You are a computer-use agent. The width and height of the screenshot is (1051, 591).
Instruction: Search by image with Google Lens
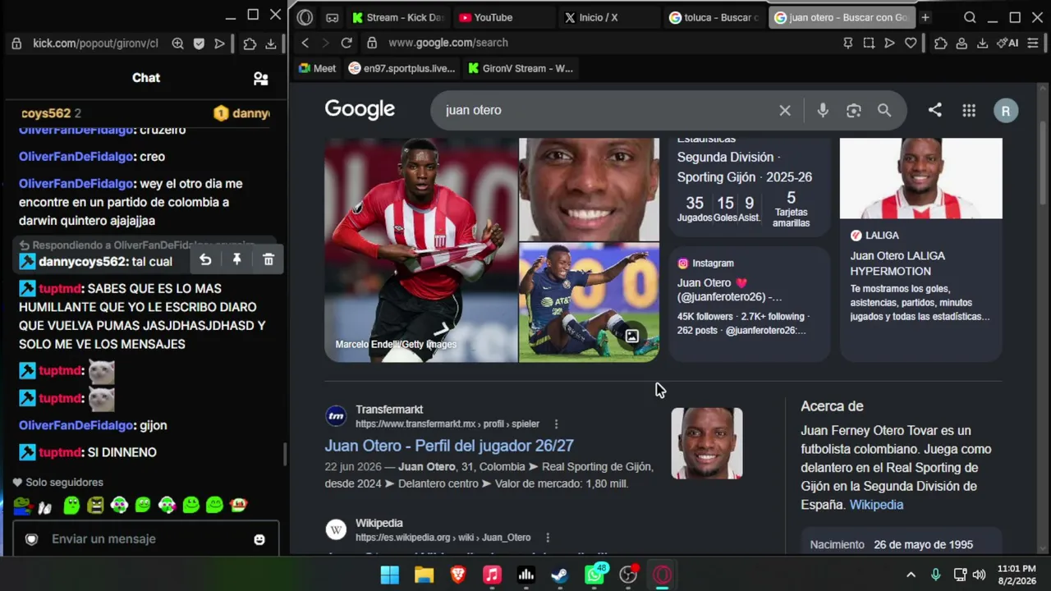coord(854,110)
